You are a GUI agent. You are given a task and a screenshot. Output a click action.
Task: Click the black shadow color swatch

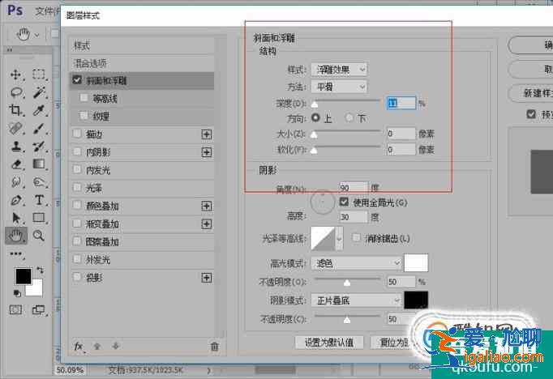point(416,300)
